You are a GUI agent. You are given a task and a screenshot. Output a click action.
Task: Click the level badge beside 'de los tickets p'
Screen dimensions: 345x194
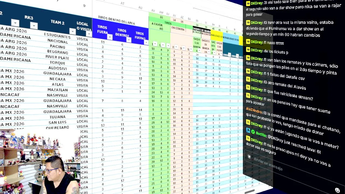[248, 50]
